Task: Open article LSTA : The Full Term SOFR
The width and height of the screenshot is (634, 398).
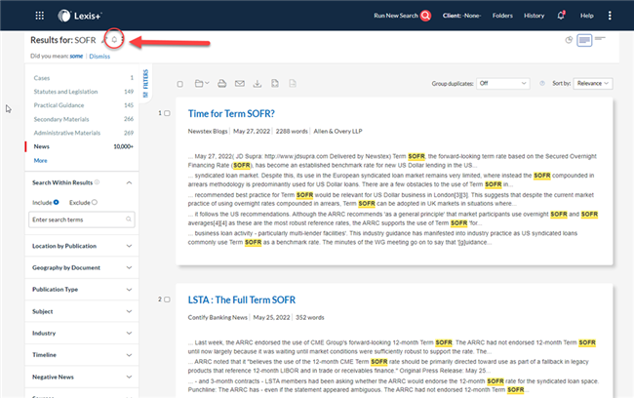Action: point(242,300)
